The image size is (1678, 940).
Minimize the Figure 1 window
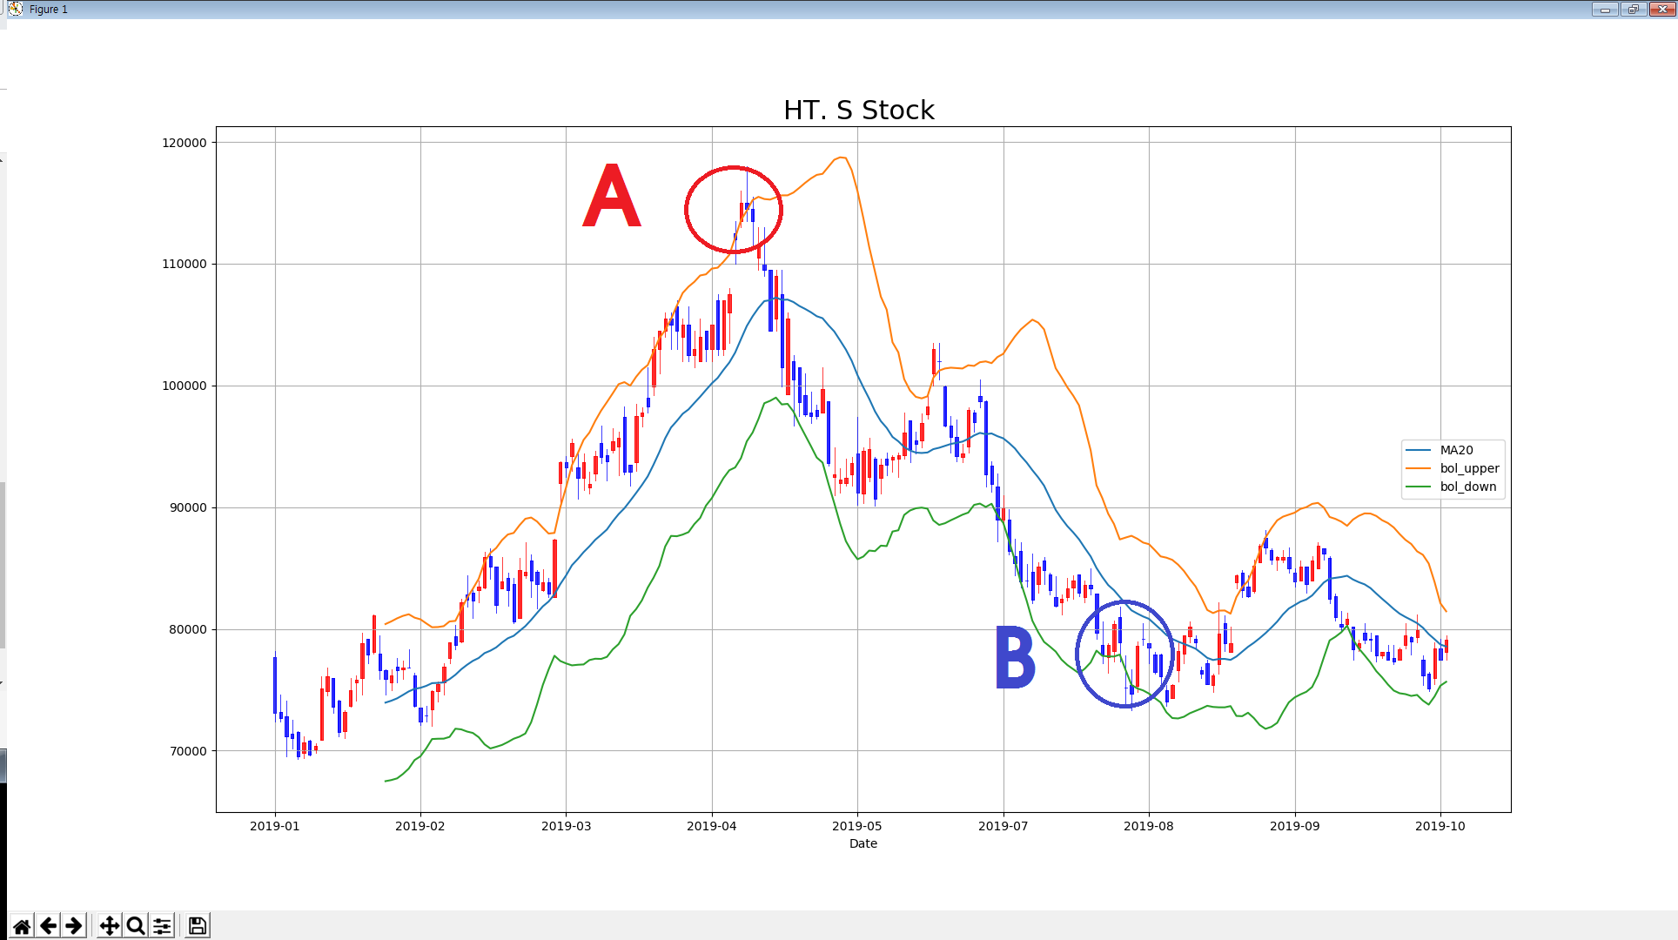(x=1605, y=10)
